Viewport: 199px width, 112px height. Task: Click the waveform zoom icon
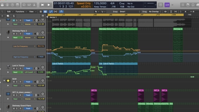coord(165,12)
